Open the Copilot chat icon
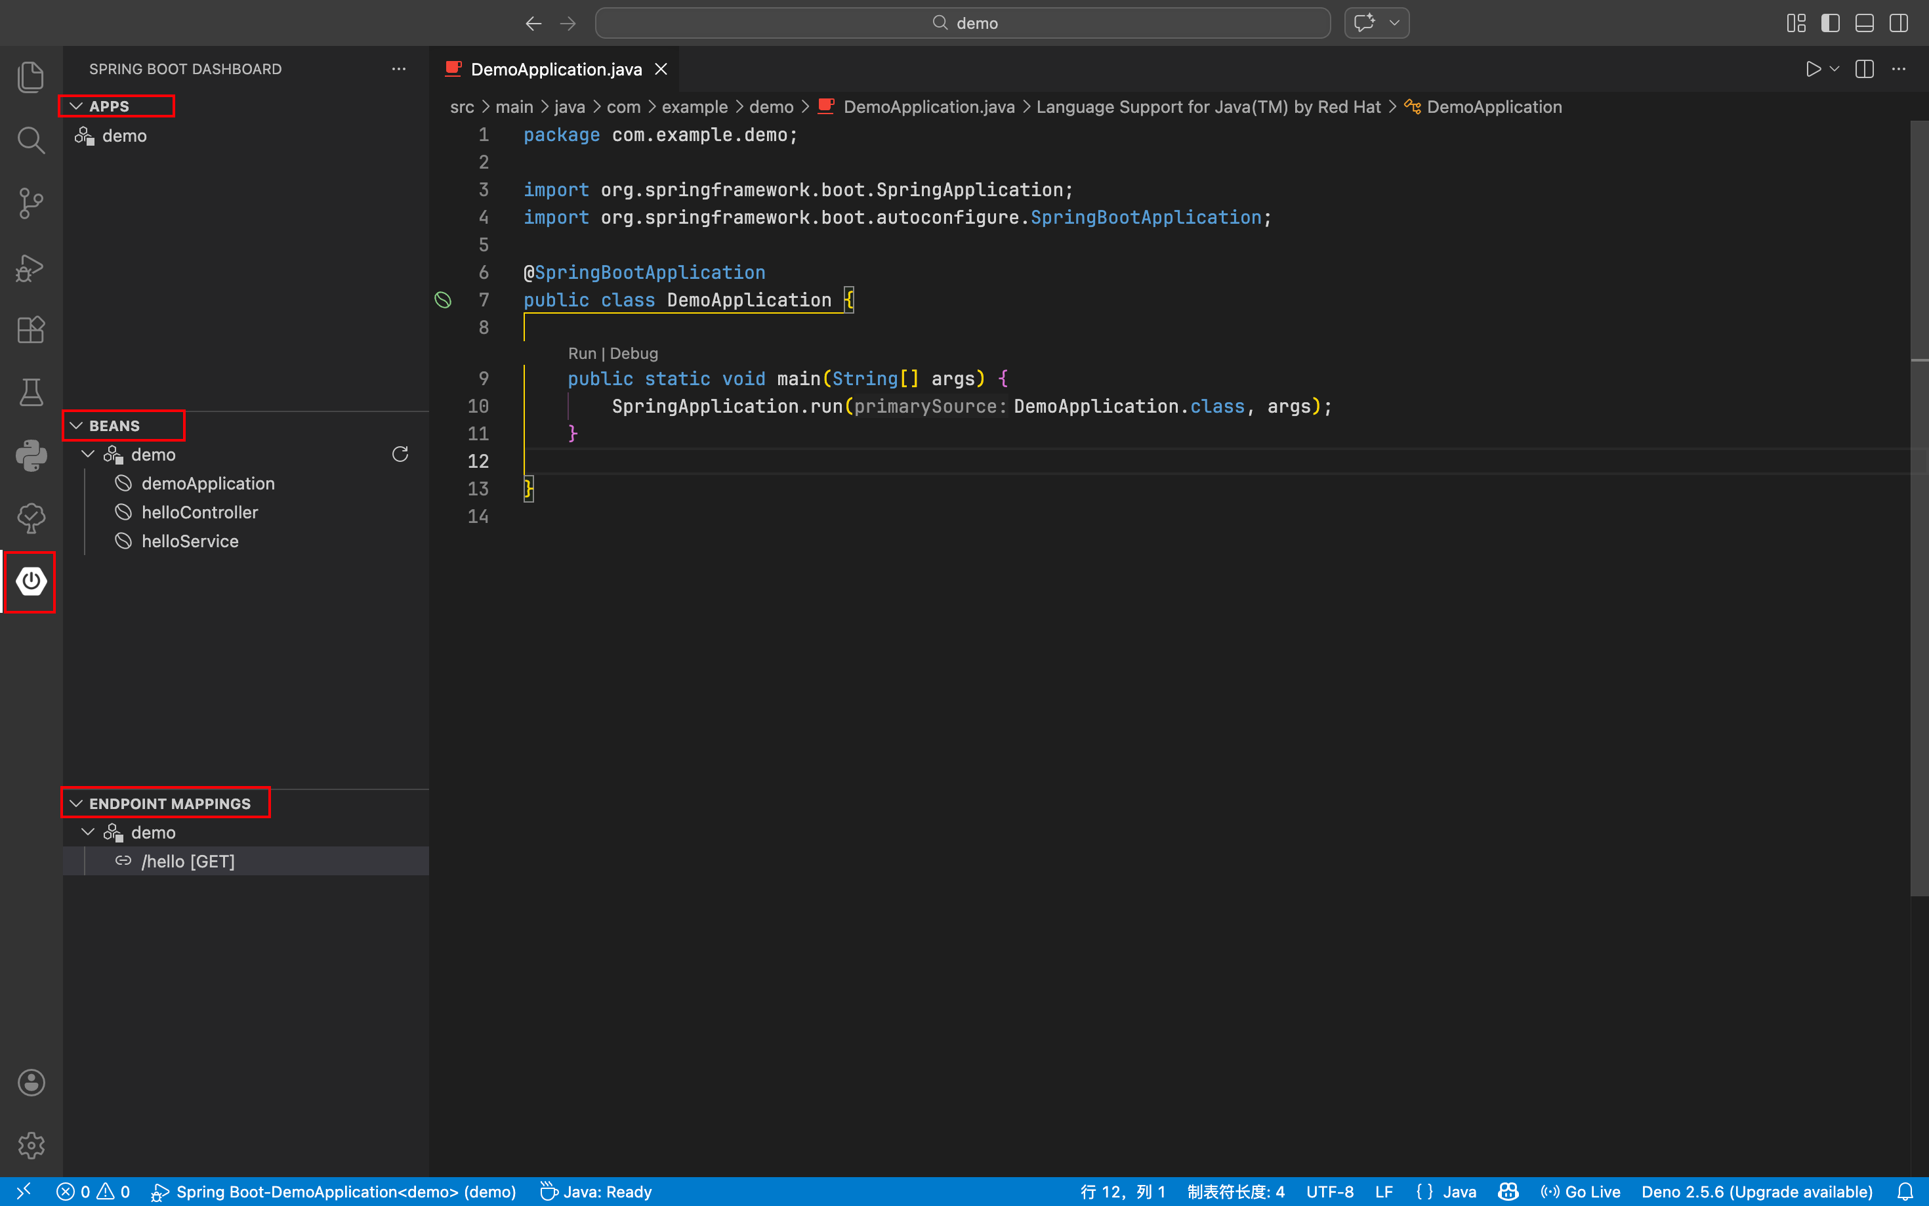This screenshot has height=1206, width=1929. tap(1365, 22)
